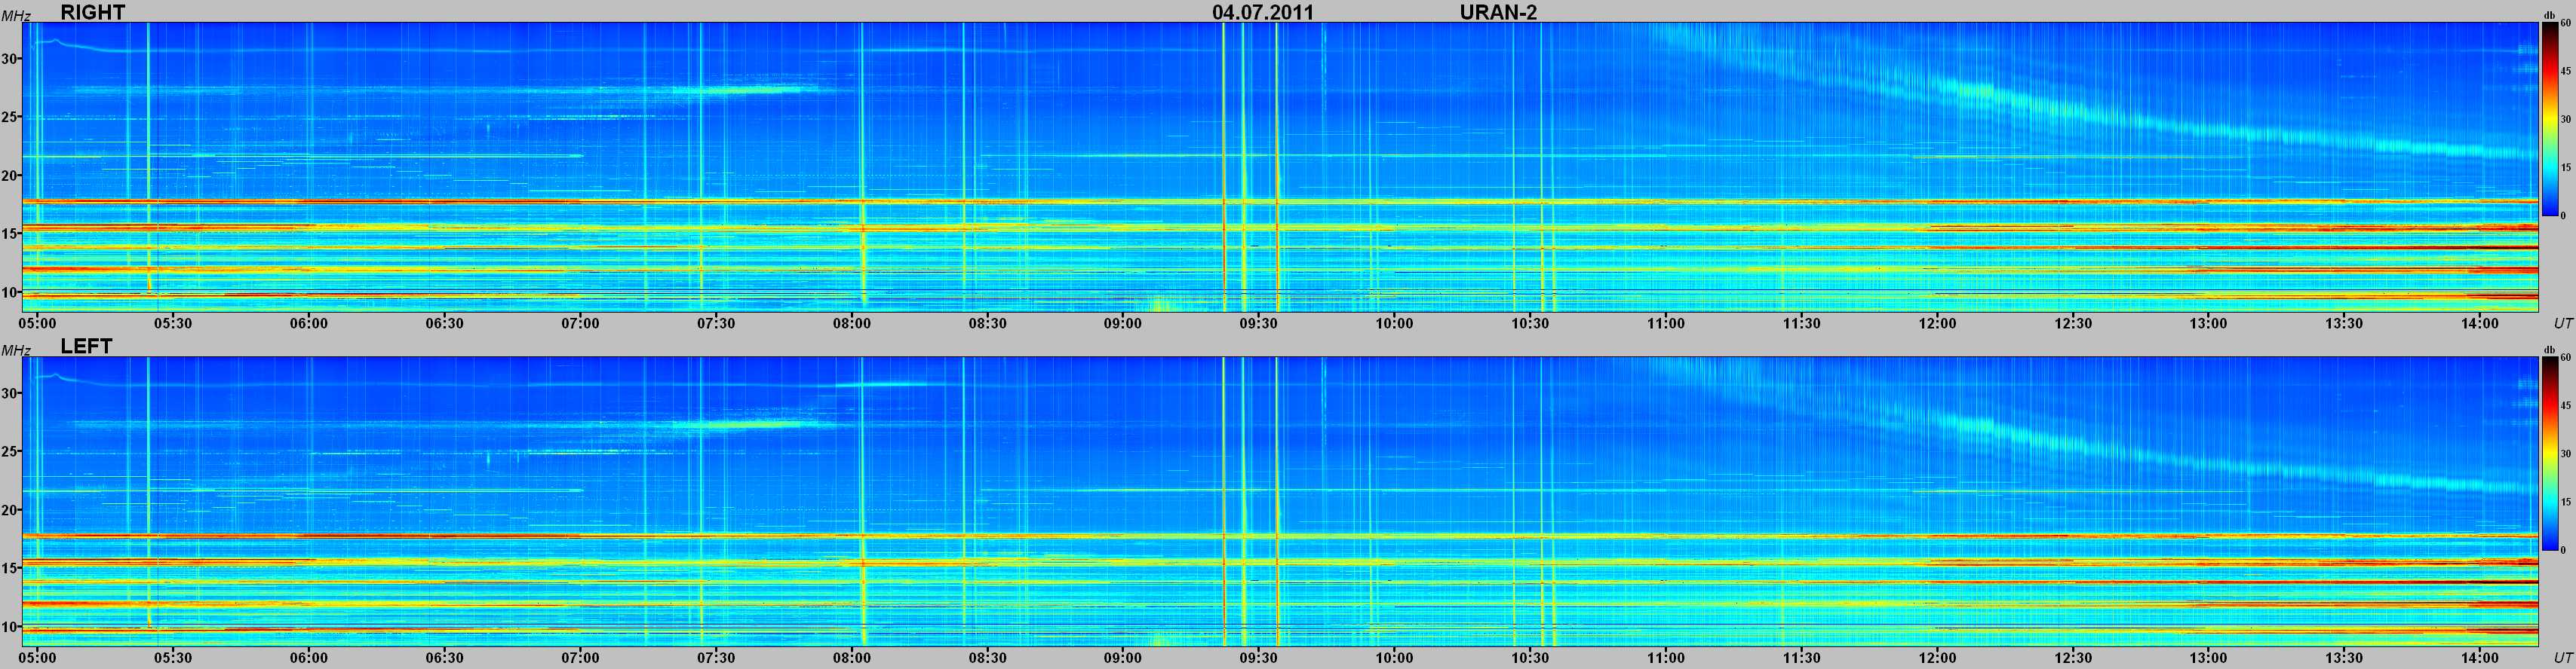Viewport: 2576px width, 669px height.
Task: Click the 10:00 time tick in LEFT panel
Action: point(1395,658)
